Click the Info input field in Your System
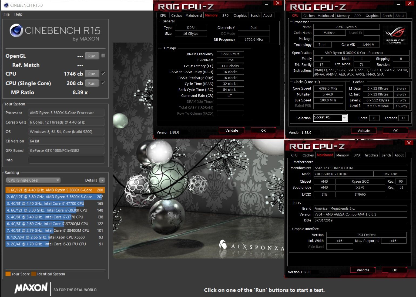 (x=66, y=160)
